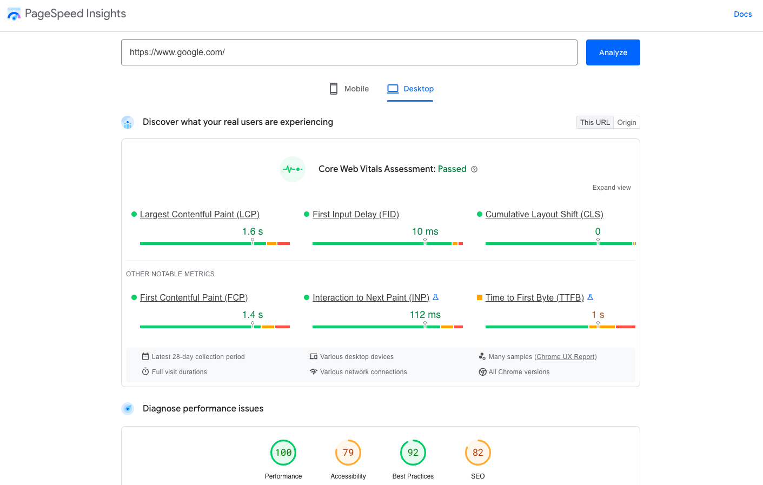Click the green dot beside CLS
This screenshot has height=485, width=763.
[x=480, y=214]
